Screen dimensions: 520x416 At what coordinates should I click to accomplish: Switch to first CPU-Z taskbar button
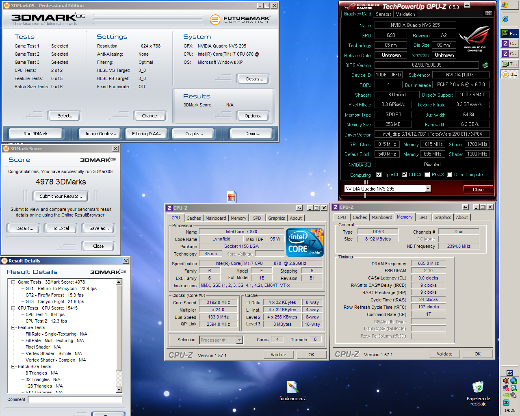pyautogui.click(x=510, y=43)
